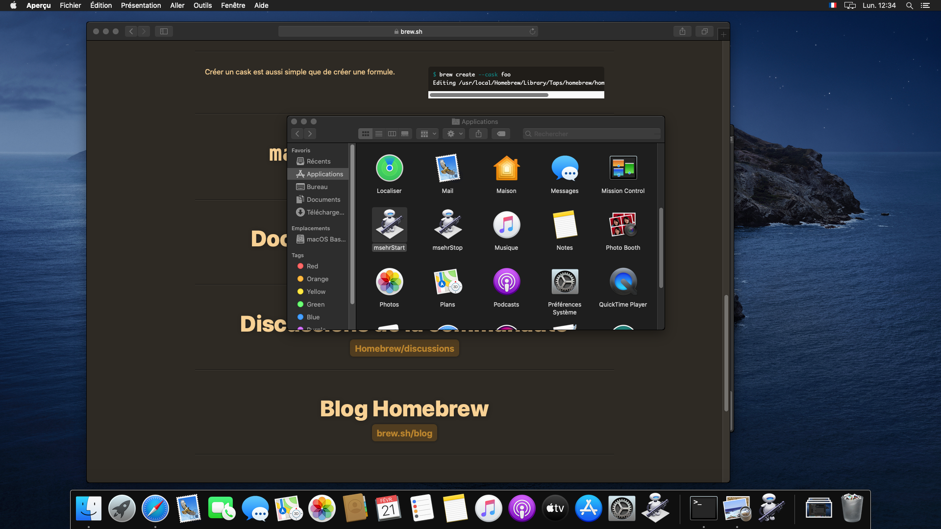Reload the Safari page
The width and height of the screenshot is (941, 529).
pos(532,31)
